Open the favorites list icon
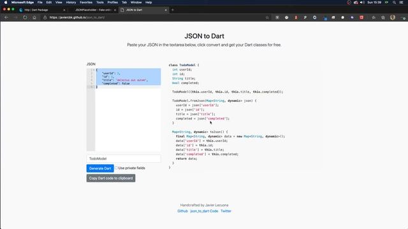 coord(374,17)
